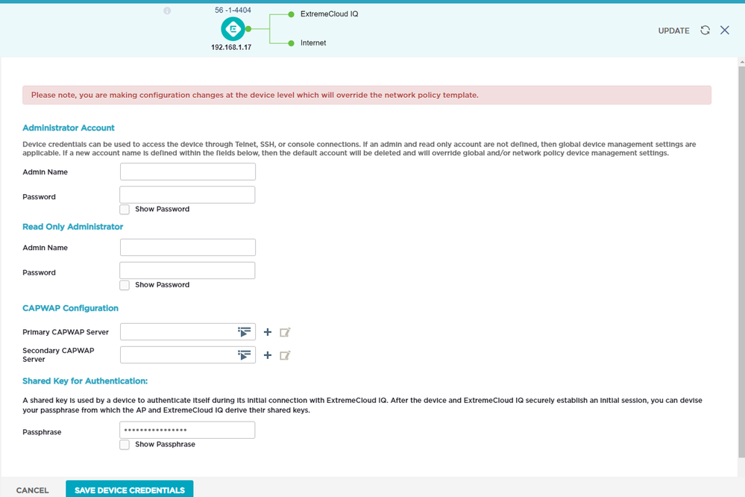The height and width of the screenshot is (497, 745).
Task: Add a new Primary CAPWAP Server with plus icon
Action: [268, 332]
